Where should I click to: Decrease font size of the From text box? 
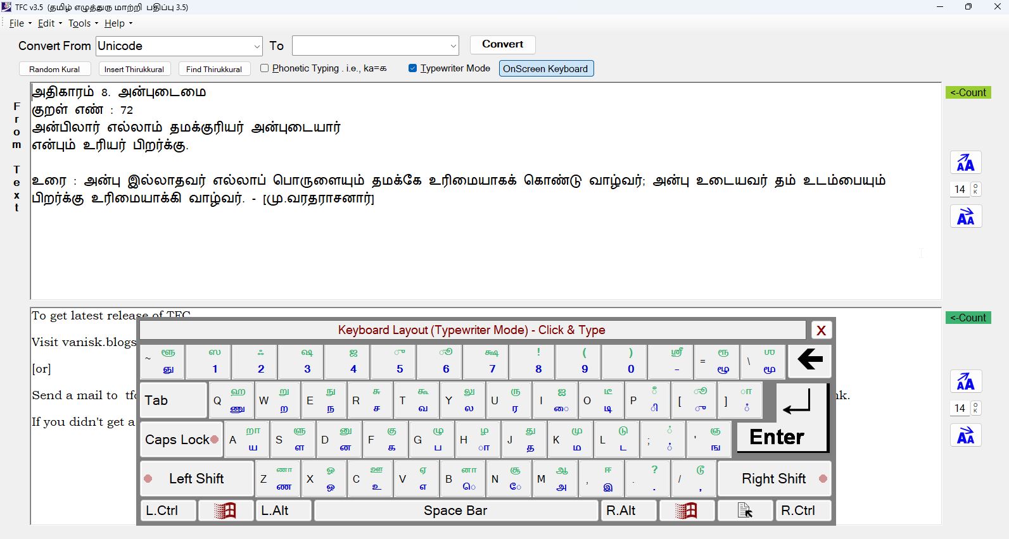pyautogui.click(x=965, y=217)
